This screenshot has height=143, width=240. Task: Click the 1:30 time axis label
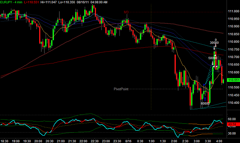(163, 141)
